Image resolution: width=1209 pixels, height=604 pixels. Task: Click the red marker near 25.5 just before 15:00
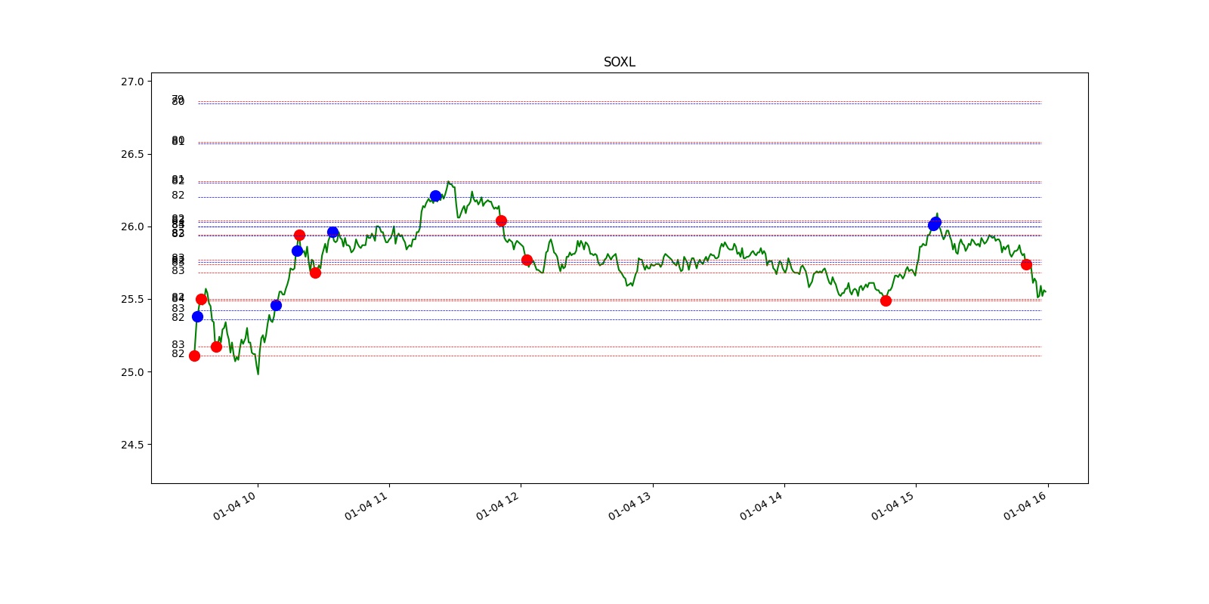point(886,300)
